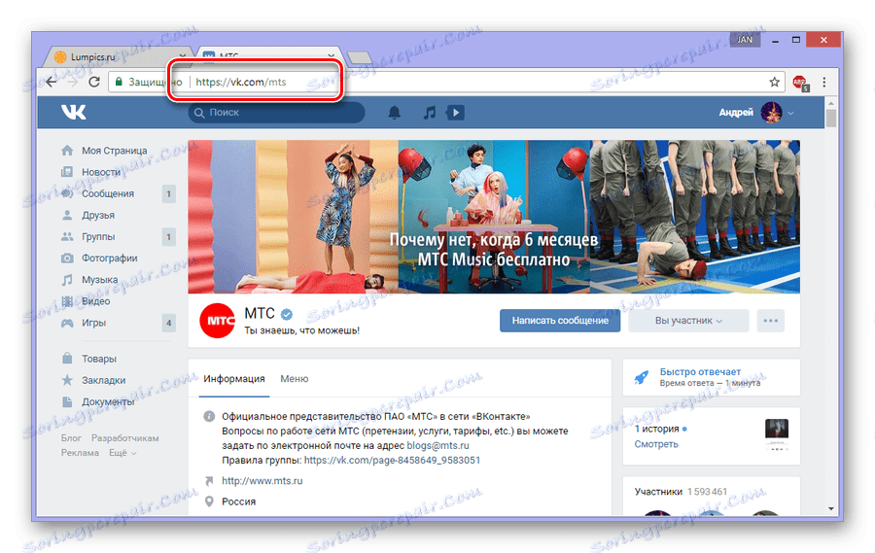The height and width of the screenshot is (553, 875).
Task: Click the friends icon beside Друзья
Action: (x=67, y=215)
